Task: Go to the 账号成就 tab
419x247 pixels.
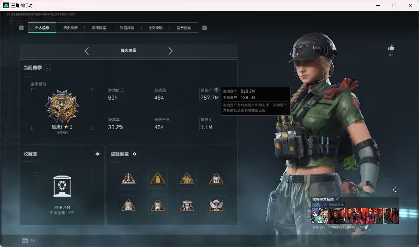Action: pos(127,28)
